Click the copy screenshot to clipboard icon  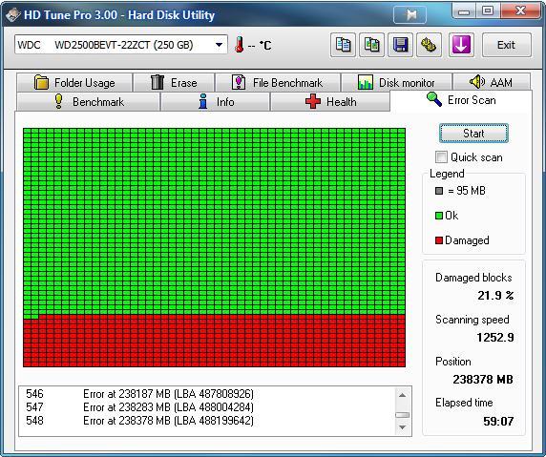[371, 45]
